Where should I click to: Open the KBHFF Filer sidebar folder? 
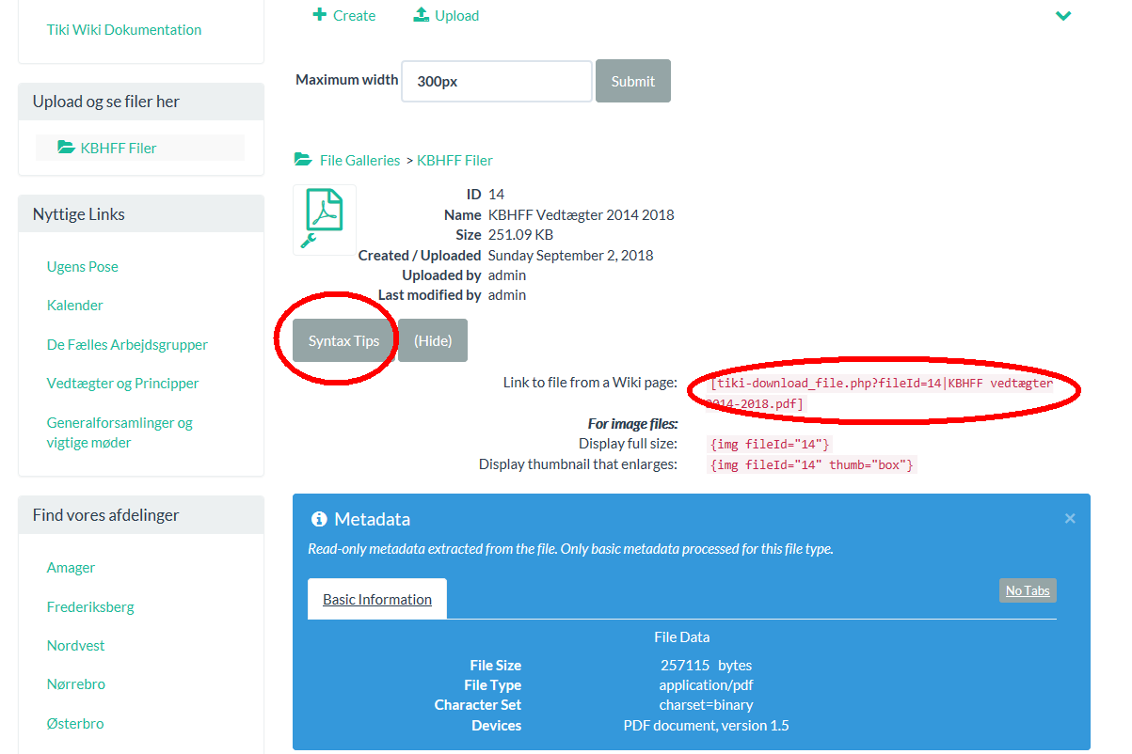(x=118, y=148)
